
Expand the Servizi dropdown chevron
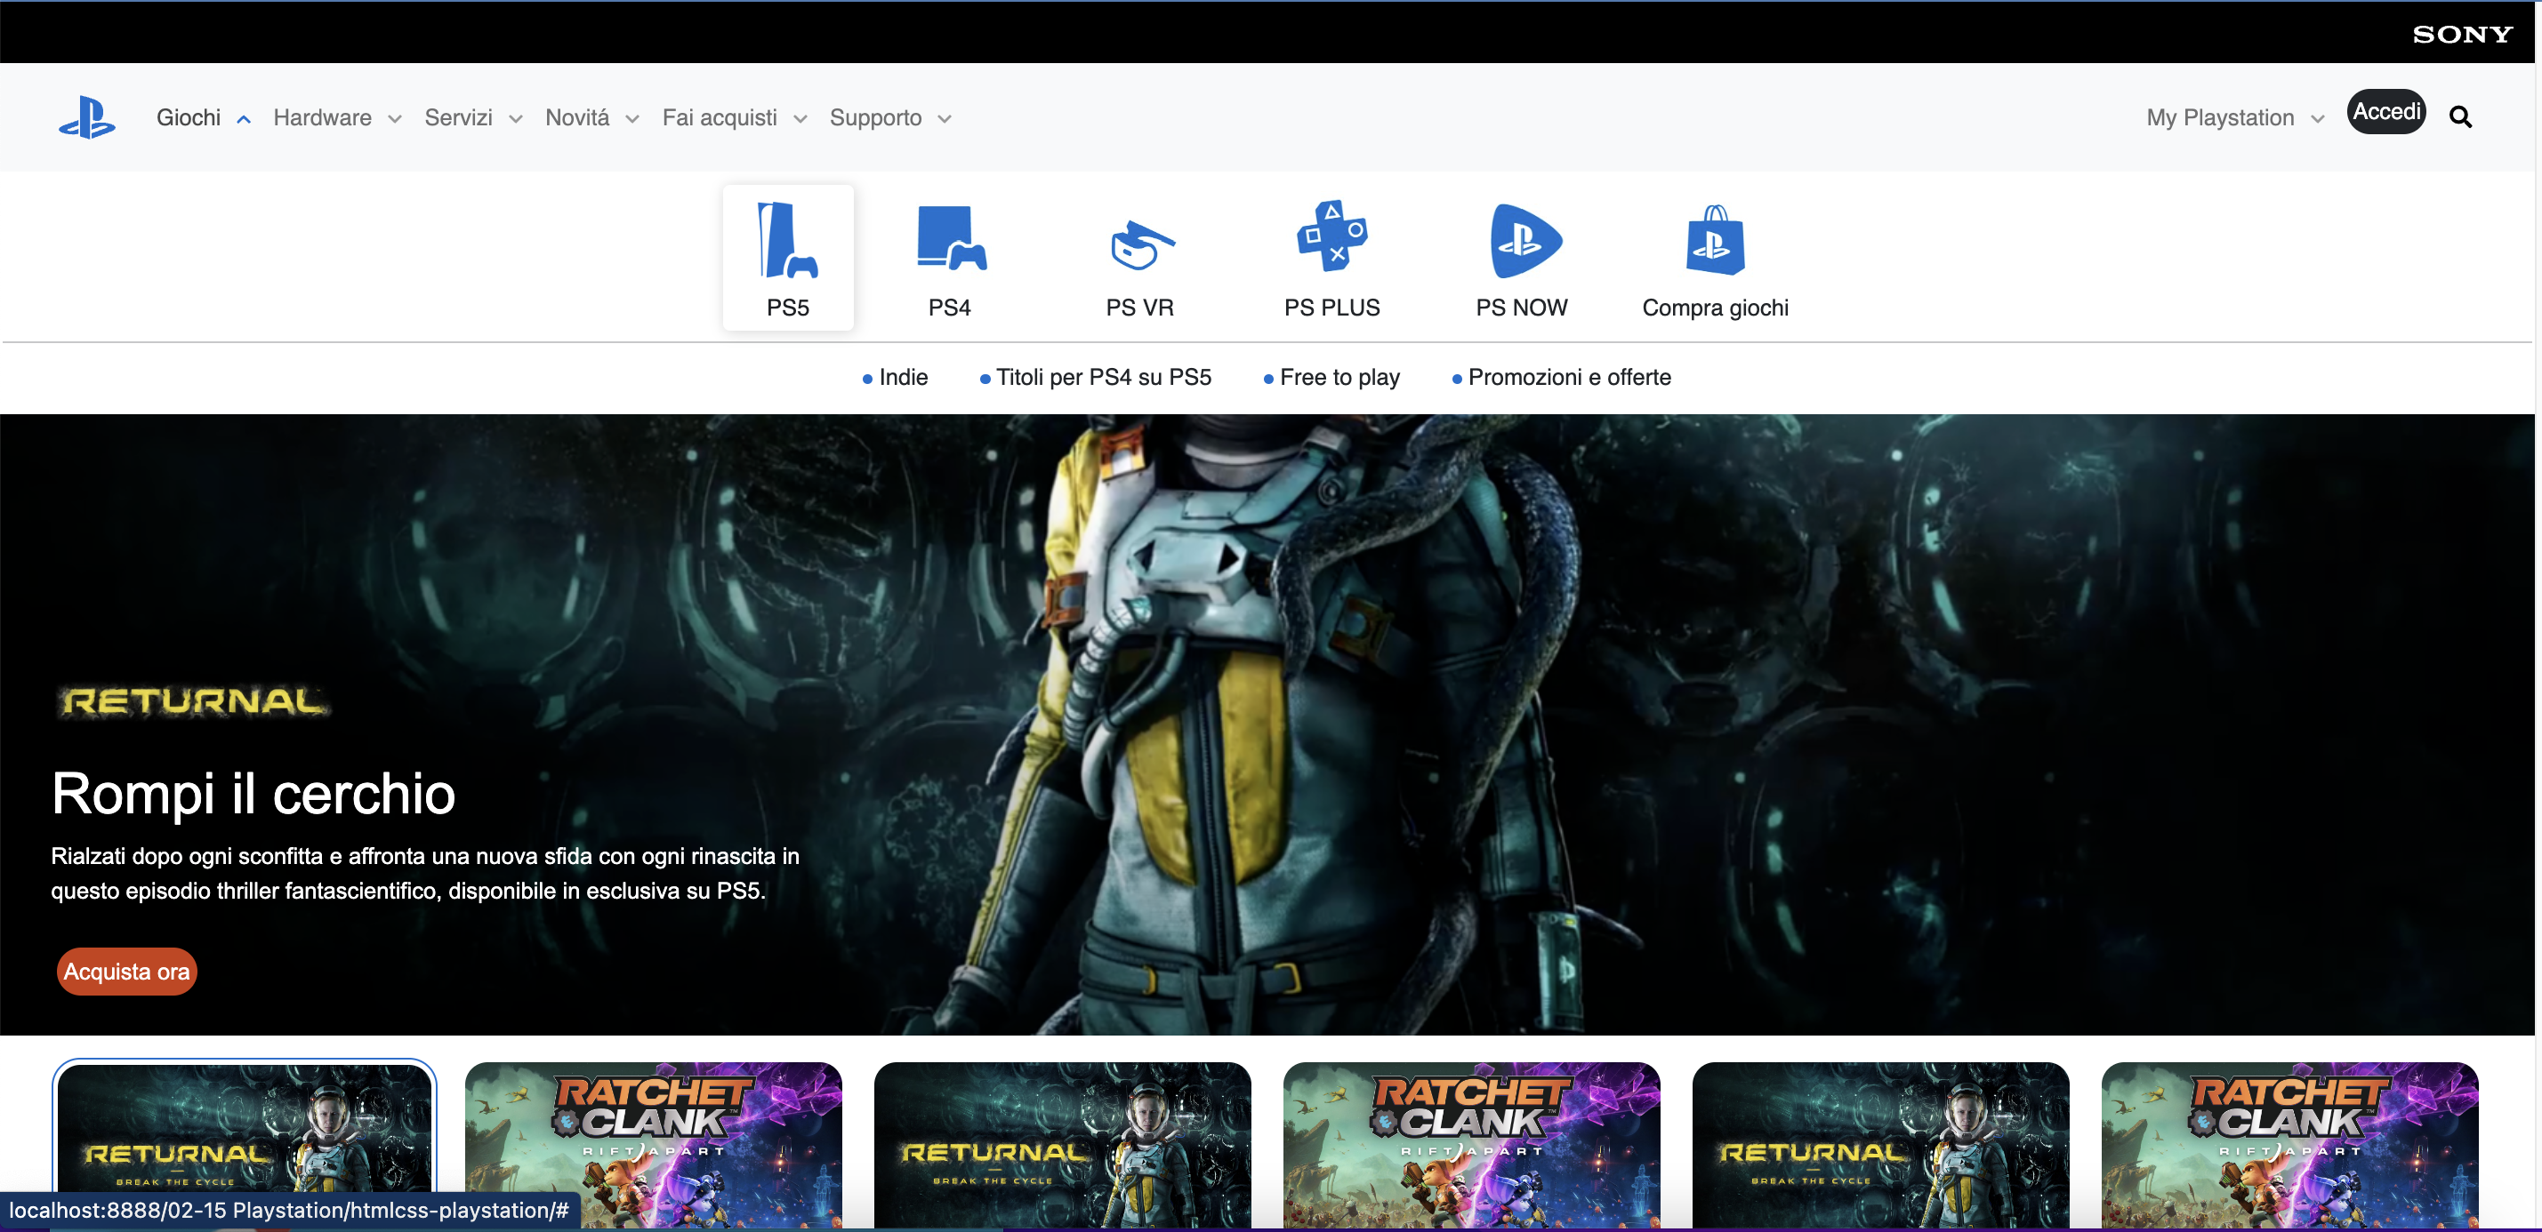point(515,119)
